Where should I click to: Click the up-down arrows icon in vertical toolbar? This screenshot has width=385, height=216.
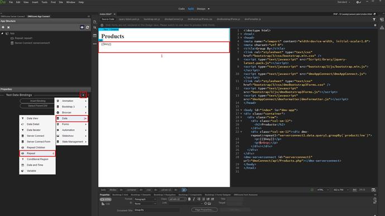tap(95, 27)
